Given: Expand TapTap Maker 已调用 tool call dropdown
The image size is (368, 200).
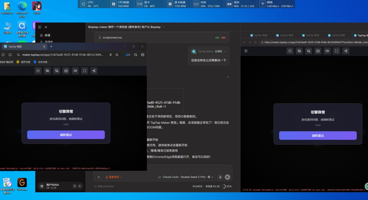Looking at the screenshot, I should click(x=225, y=51).
